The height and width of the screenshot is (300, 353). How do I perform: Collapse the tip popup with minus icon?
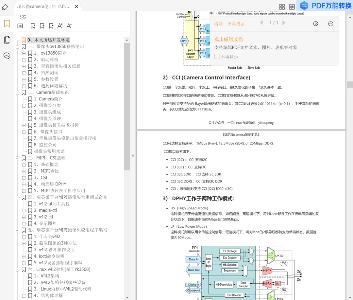[330, 24]
